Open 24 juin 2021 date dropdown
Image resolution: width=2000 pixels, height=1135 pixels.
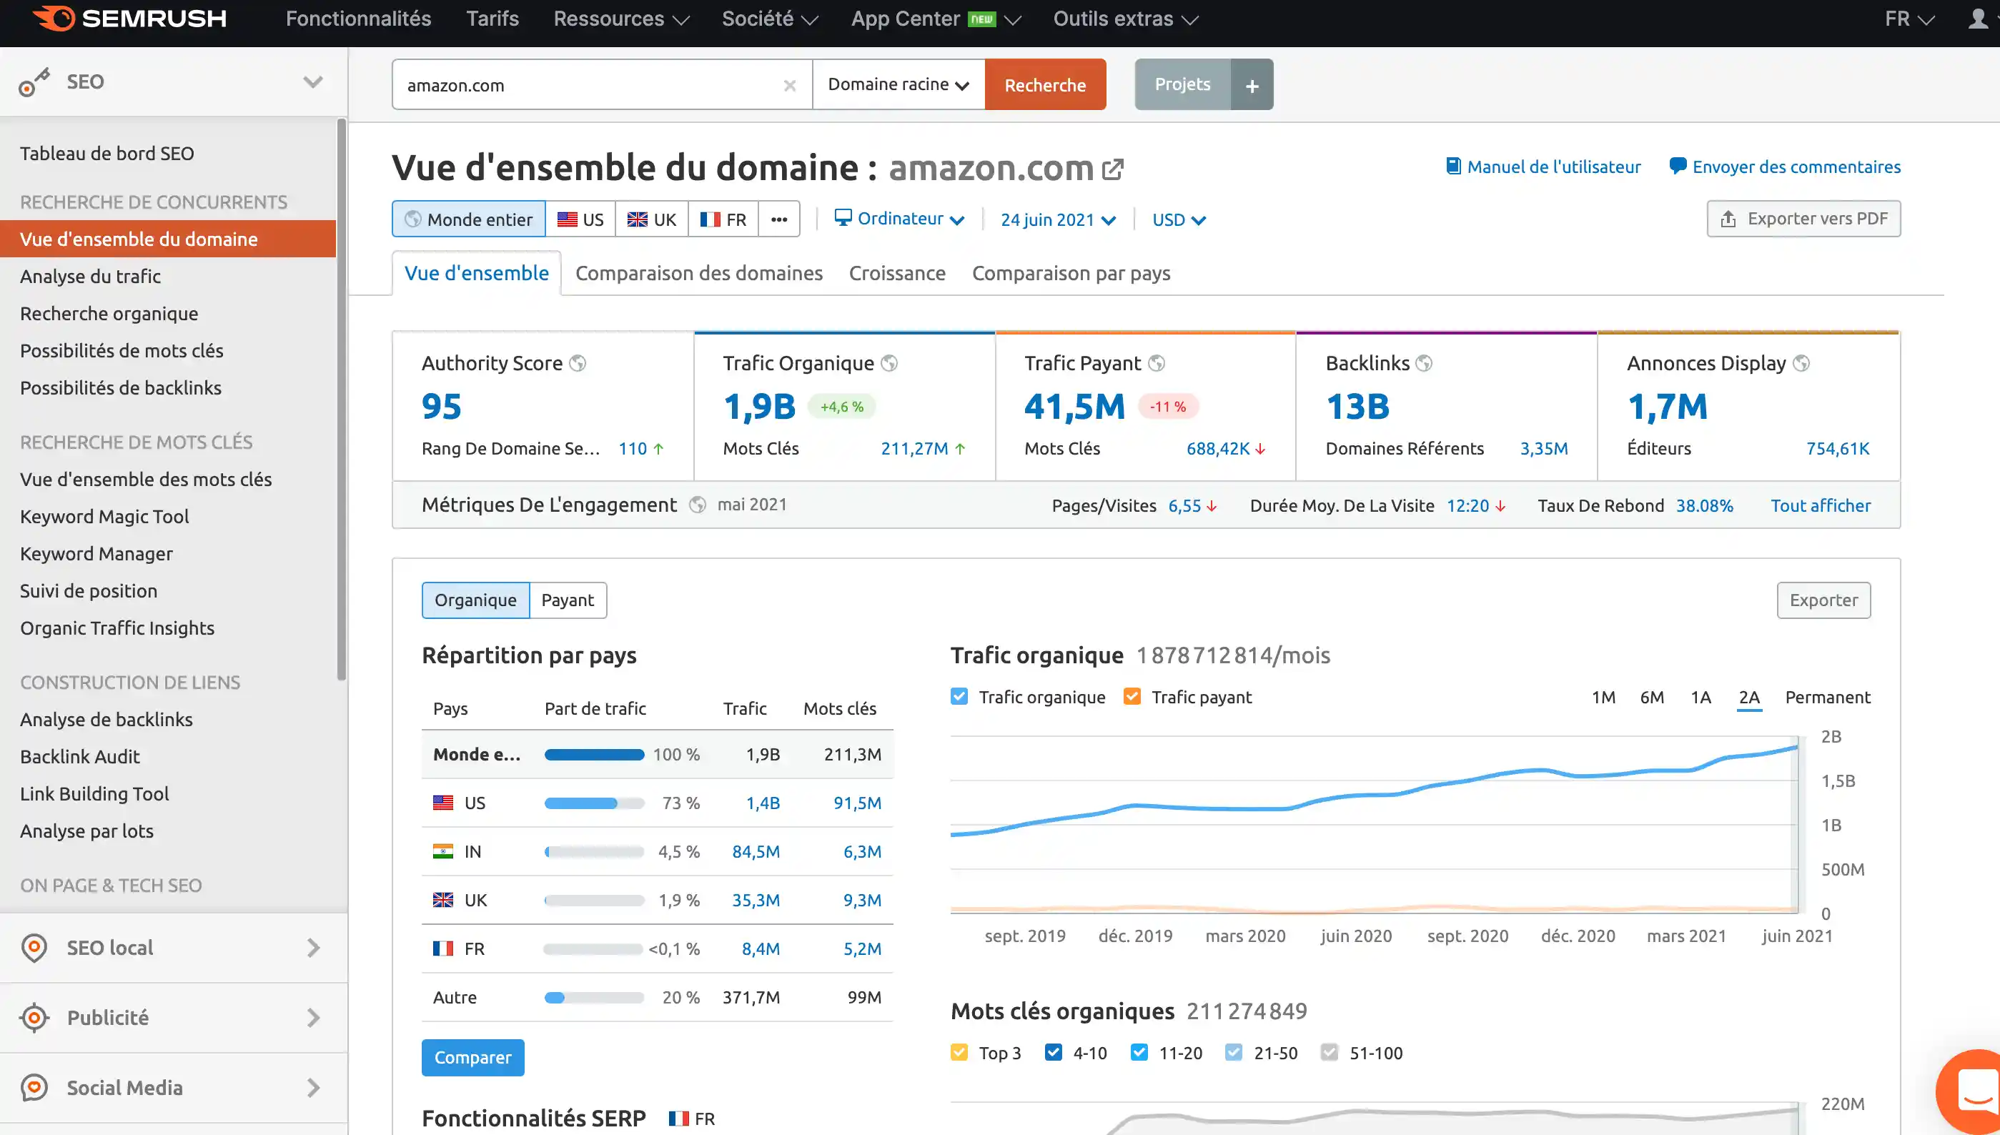click(x=1058, y=220)
